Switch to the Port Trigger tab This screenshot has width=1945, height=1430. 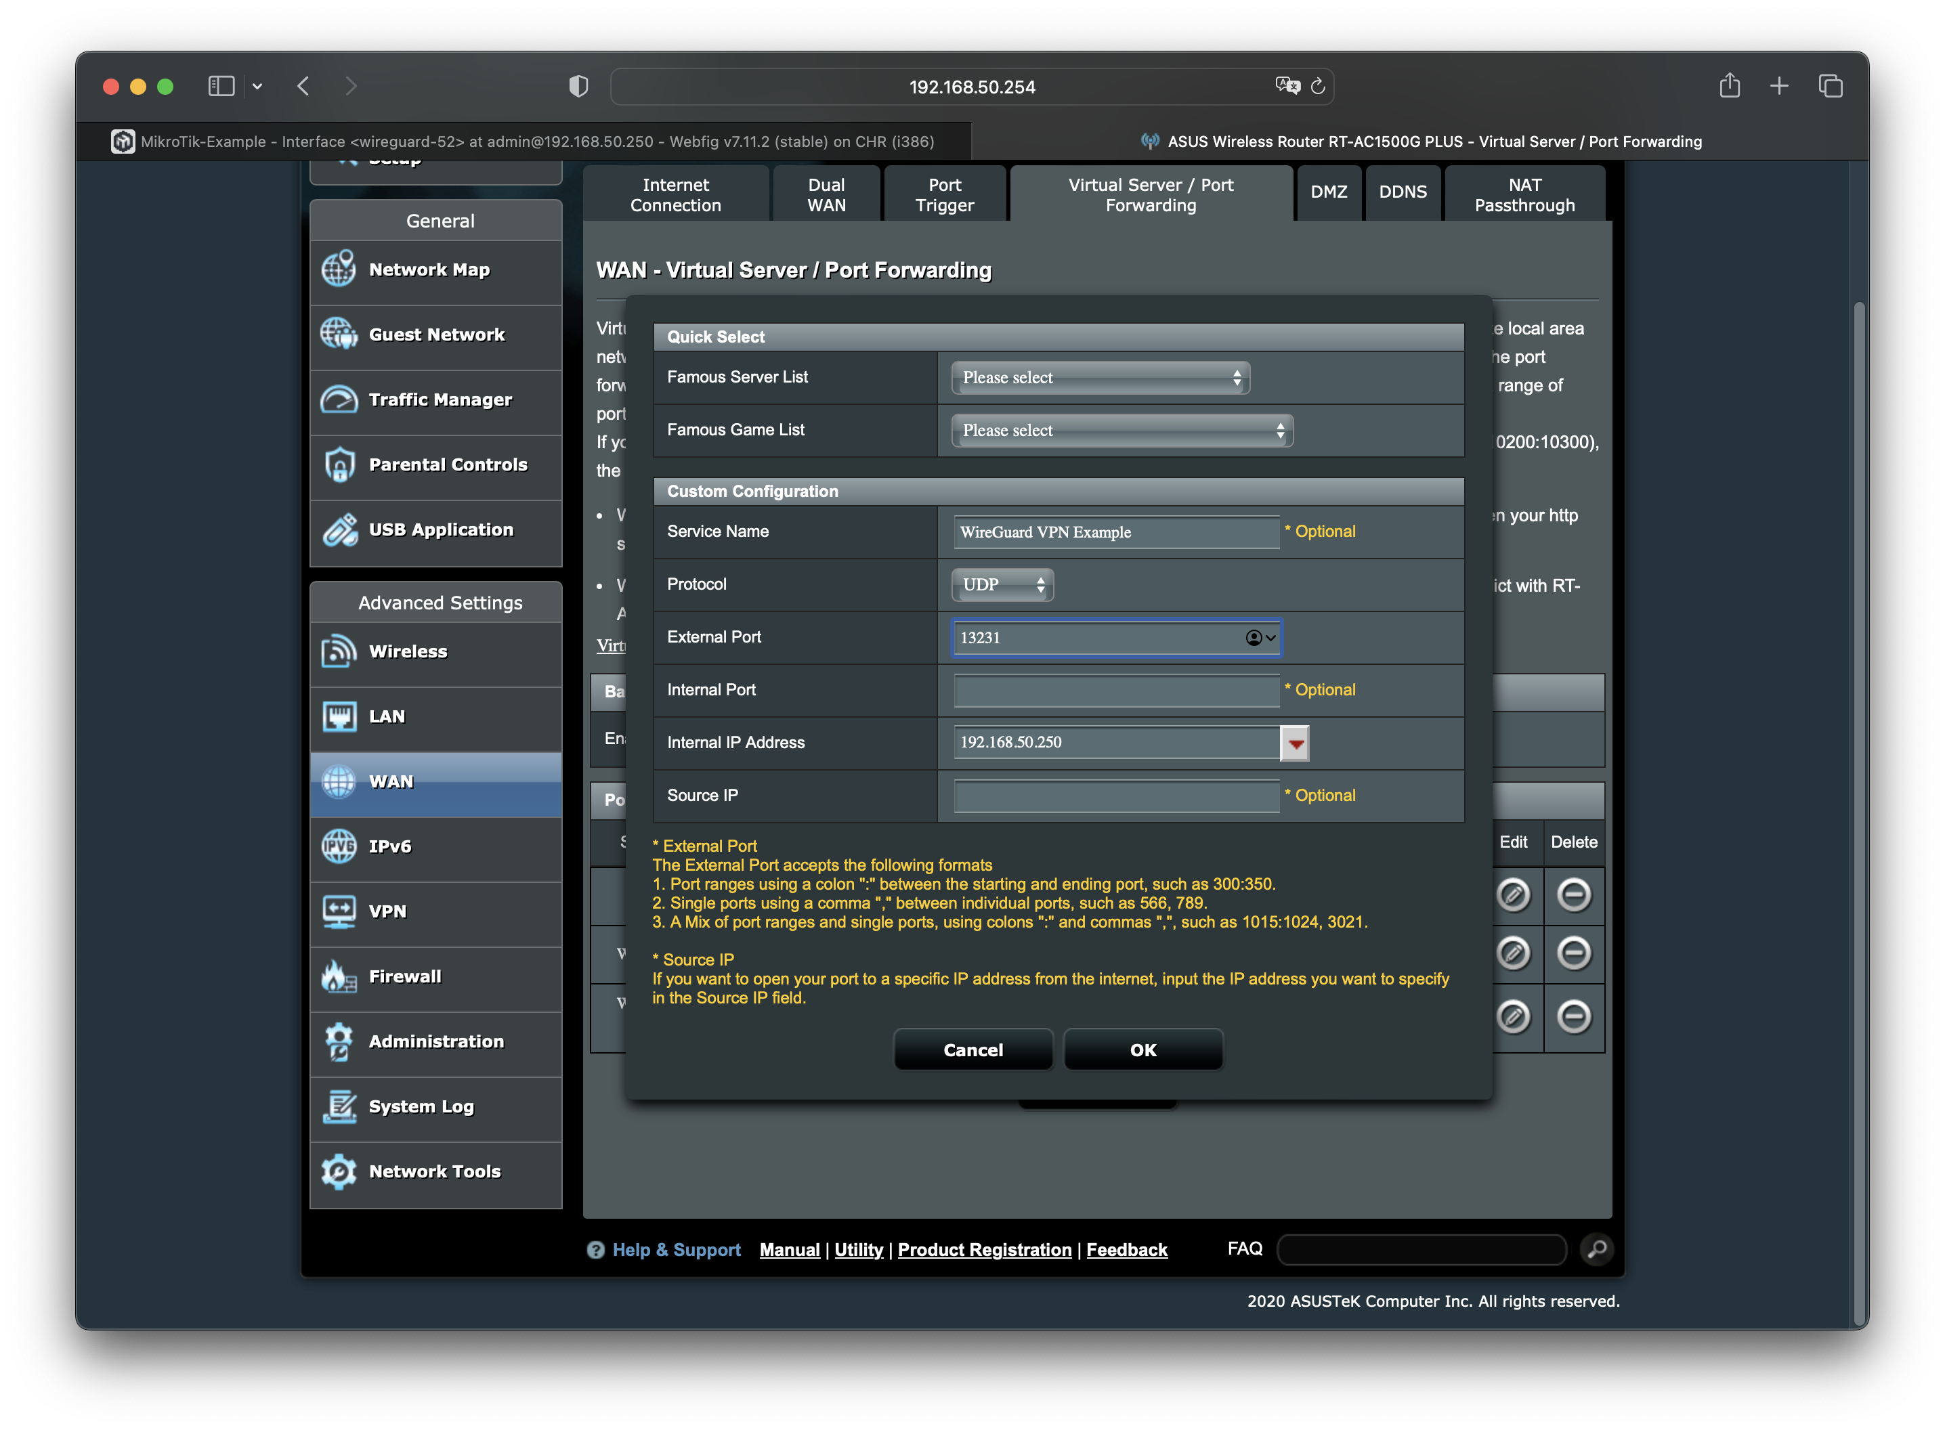944,195
